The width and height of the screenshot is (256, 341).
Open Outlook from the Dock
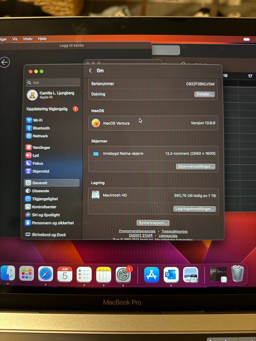coord(171,275)
